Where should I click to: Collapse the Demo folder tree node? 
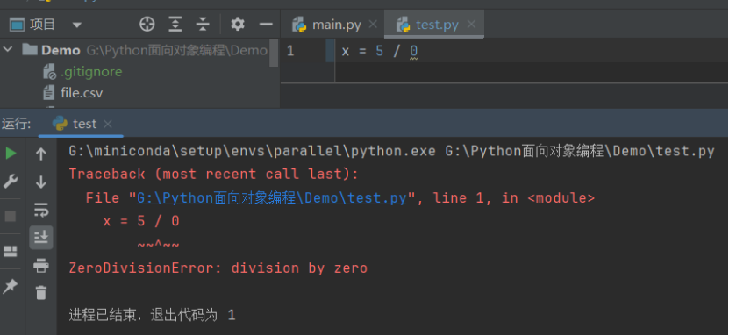click(8, 49)
